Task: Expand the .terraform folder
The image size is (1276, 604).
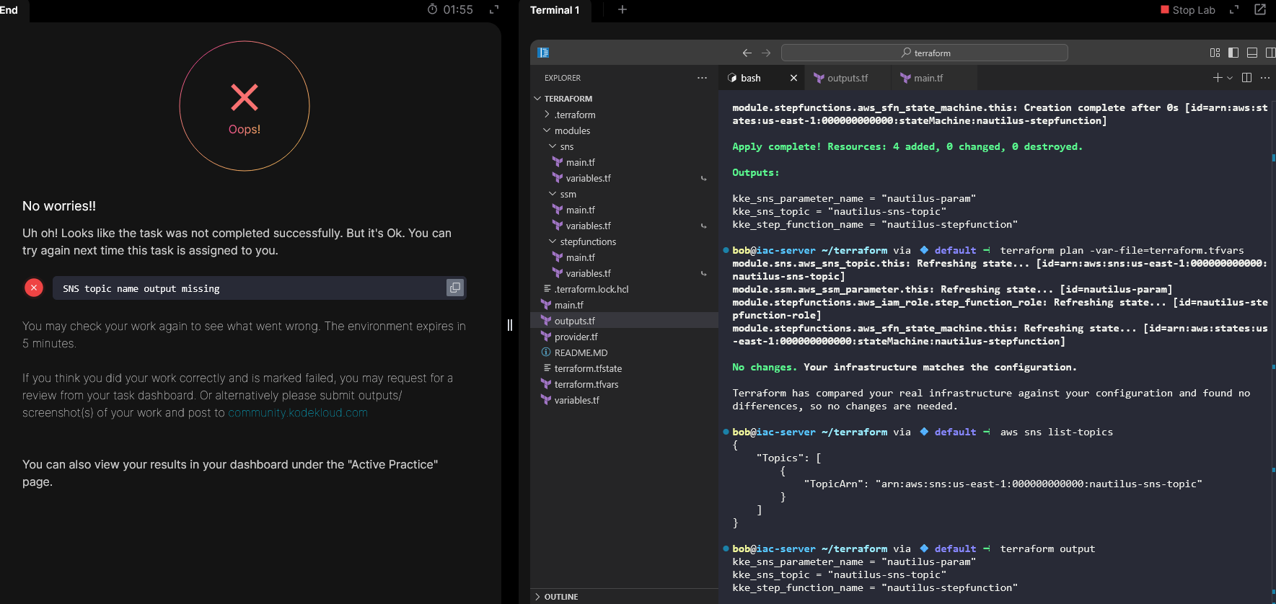Action: 574,115
